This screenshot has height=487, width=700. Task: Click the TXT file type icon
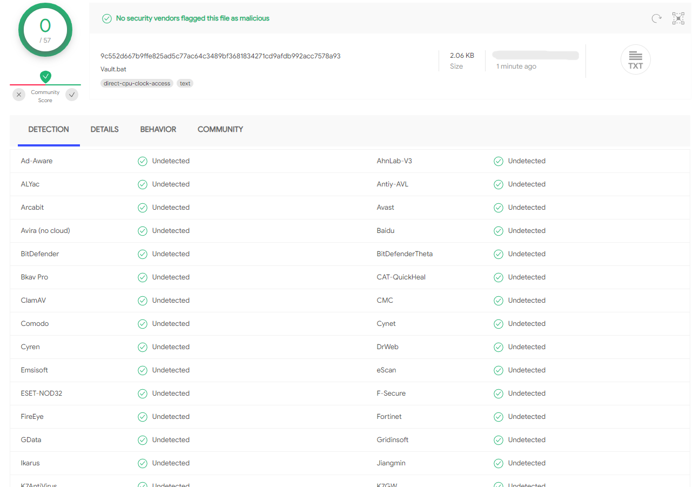tap(636, 59)
